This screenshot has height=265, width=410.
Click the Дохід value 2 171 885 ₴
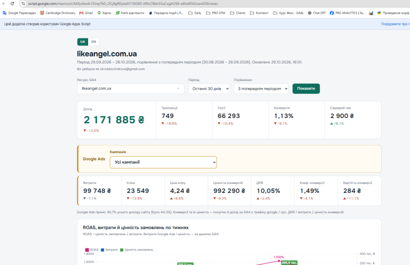pyautogui.click(x=114, y=120)
